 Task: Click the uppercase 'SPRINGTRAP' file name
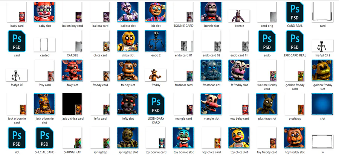tap(72, 152)
